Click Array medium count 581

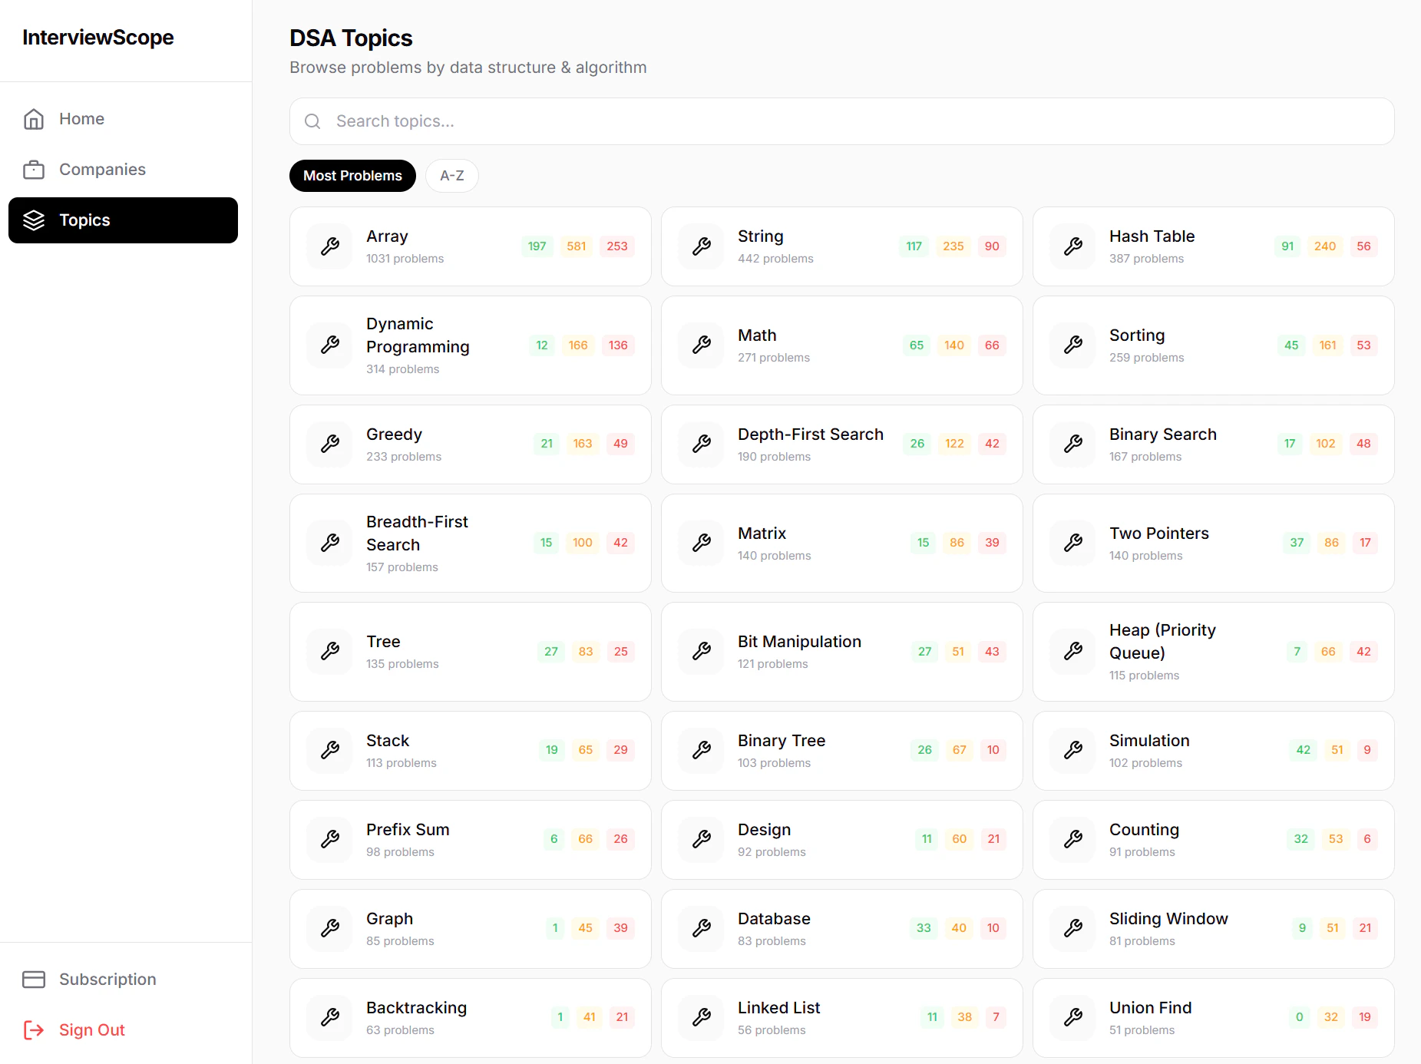coord(577,246)
